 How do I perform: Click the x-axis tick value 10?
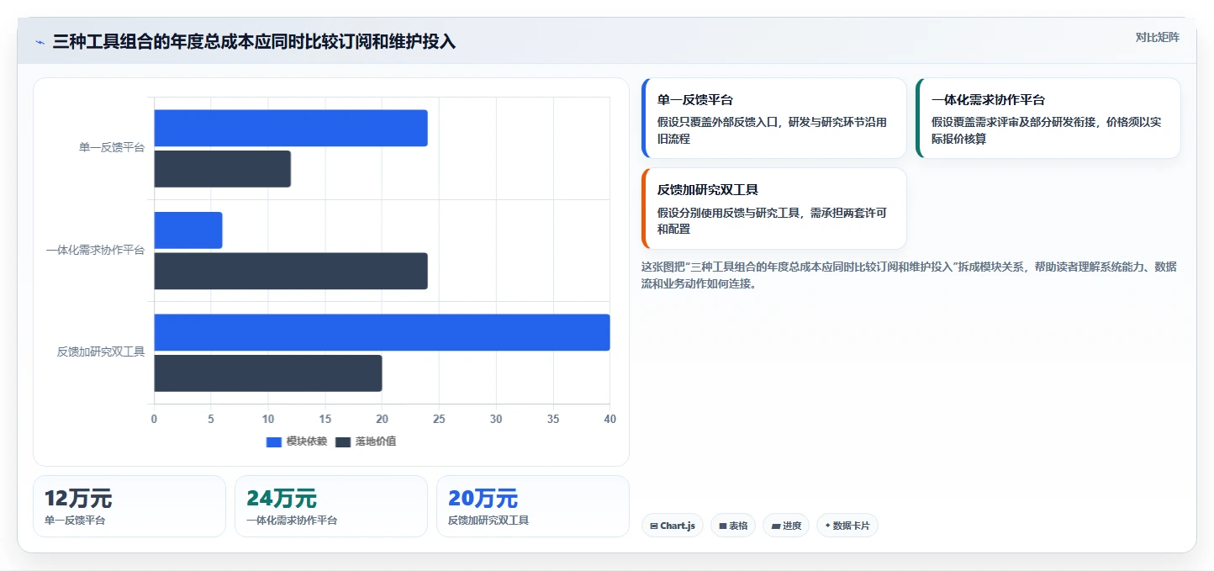coord(268,419)
